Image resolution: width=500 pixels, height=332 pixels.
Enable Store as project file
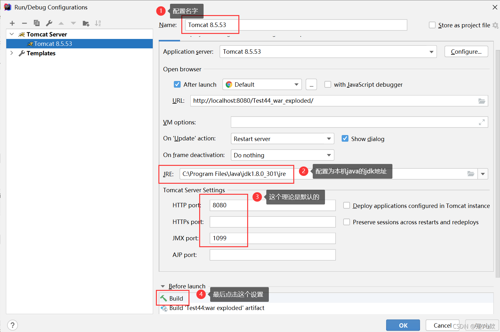[432, 25]
